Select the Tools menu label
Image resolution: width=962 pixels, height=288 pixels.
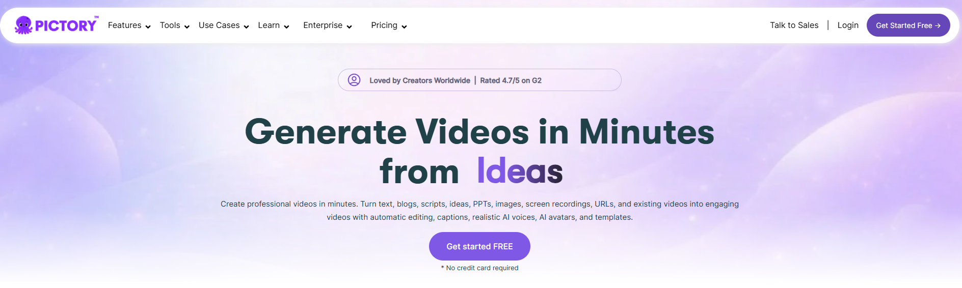170,25
